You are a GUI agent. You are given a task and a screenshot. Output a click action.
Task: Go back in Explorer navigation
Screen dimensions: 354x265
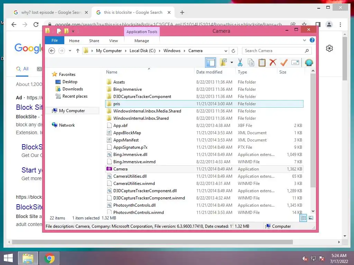click(52, 51)
